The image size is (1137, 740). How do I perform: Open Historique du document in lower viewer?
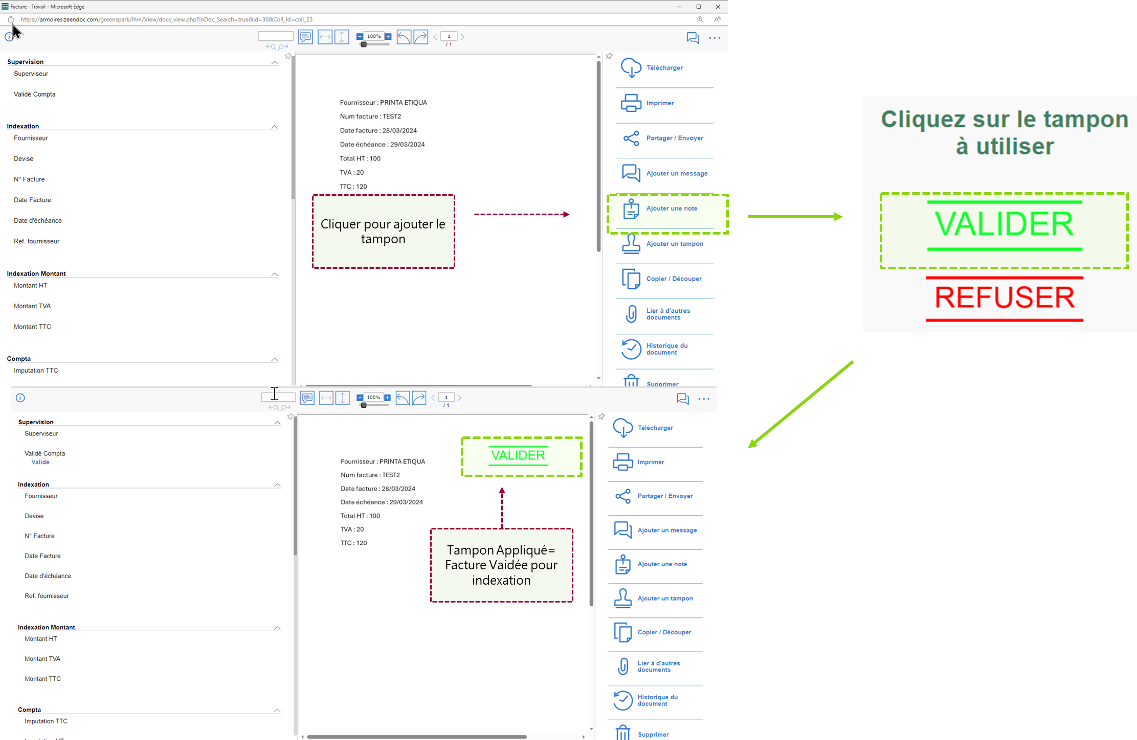(657, 700)
